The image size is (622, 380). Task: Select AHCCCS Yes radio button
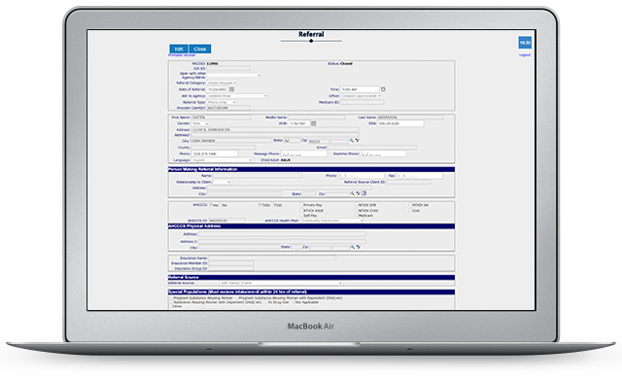[x=211, y=205]
